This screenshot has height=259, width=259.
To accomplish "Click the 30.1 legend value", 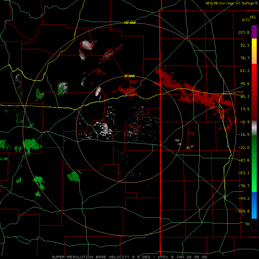I will coord(245,96).
